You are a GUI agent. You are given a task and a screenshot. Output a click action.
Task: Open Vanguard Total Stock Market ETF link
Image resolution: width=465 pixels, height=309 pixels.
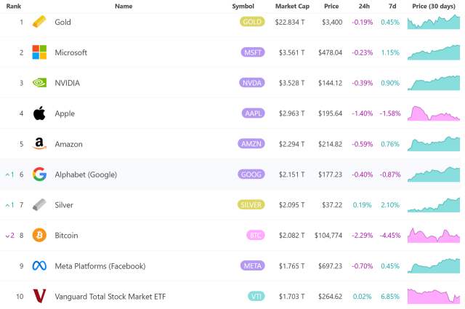pos(110,297)
